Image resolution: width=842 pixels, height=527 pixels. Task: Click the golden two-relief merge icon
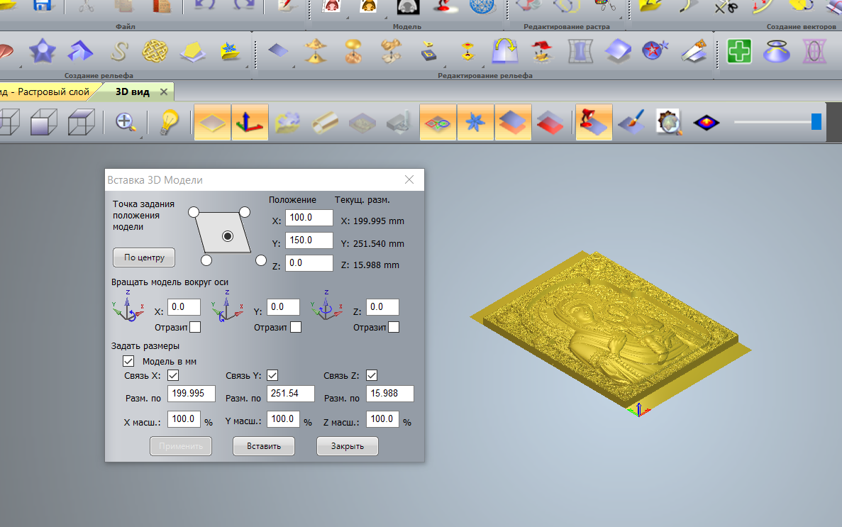click(x=316, y=52)
